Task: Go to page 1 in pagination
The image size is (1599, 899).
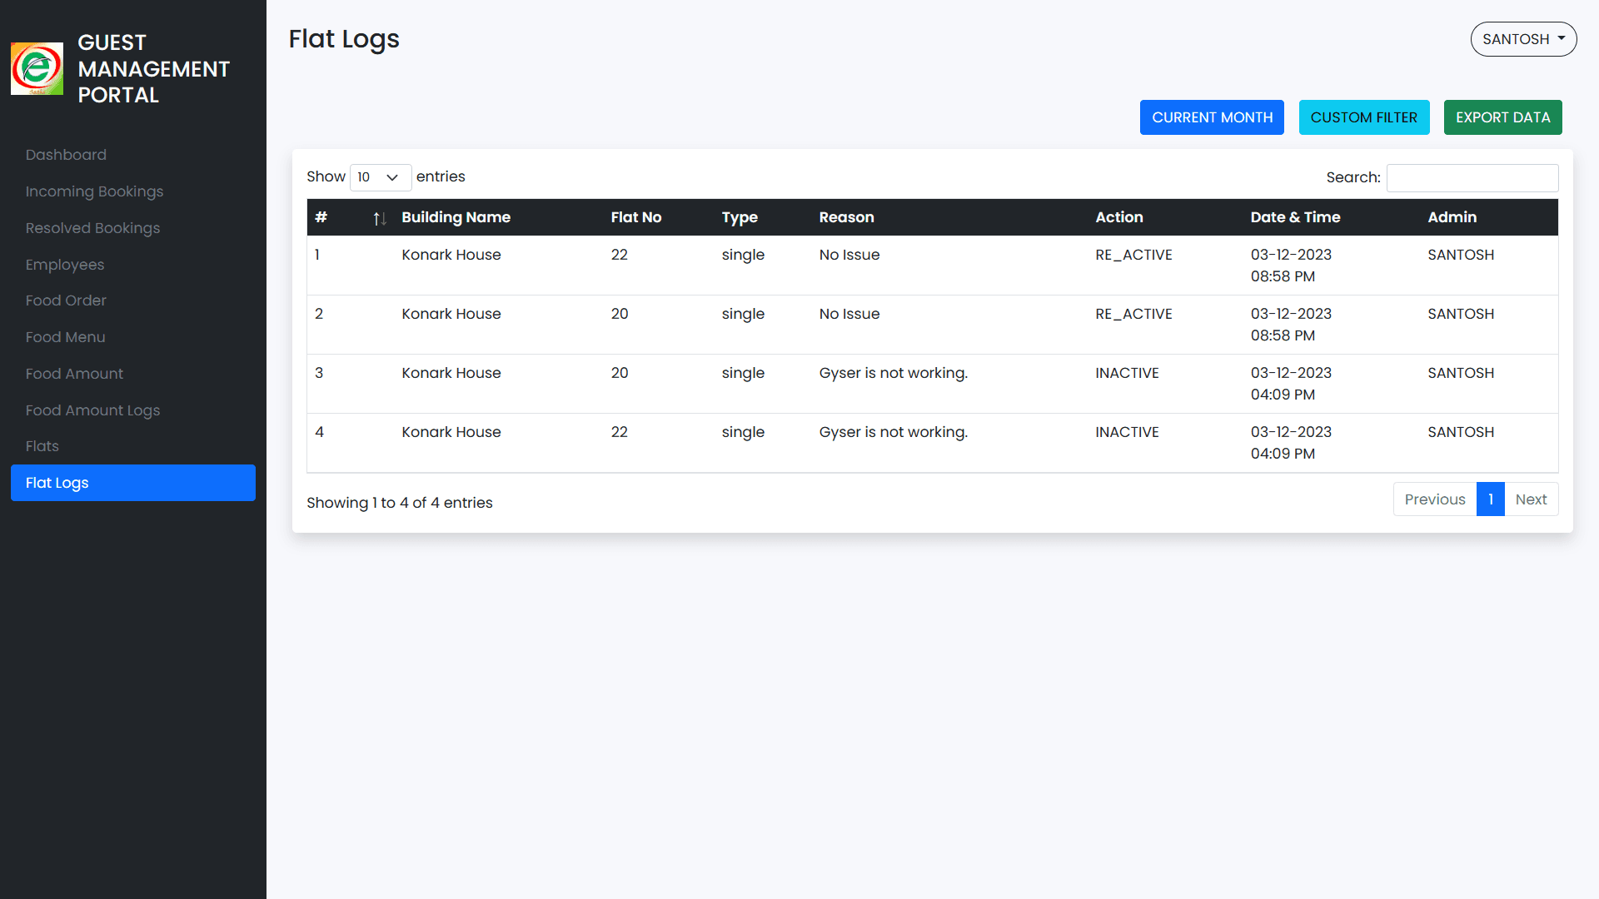Action: coord(1491,499)
